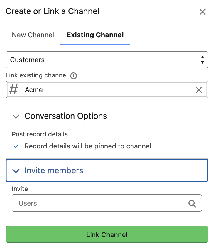This screenshot has width=213, height=247.
Task: Switch to the New Channel tab
Action: 33,35
